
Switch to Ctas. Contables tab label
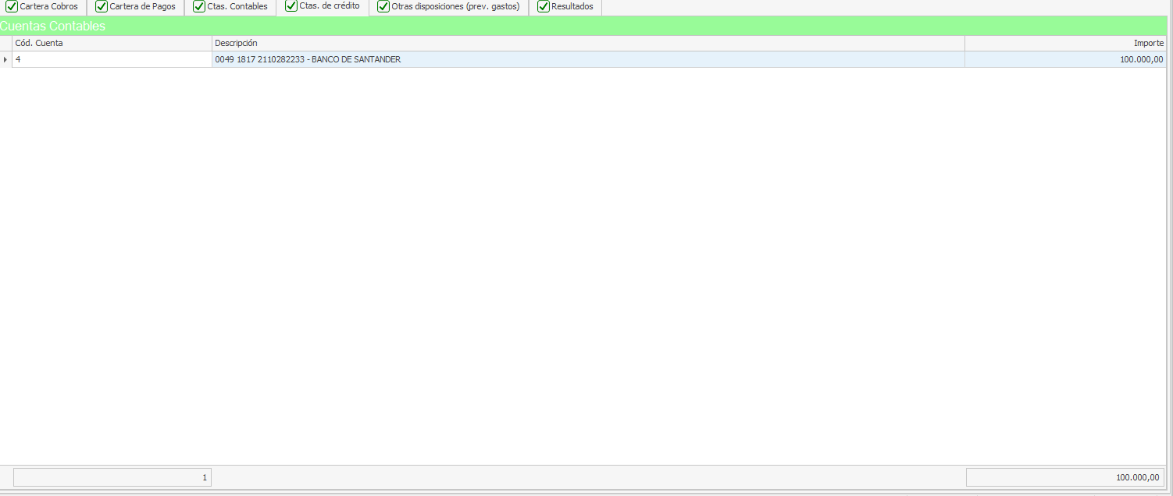(x=237, y=6)
